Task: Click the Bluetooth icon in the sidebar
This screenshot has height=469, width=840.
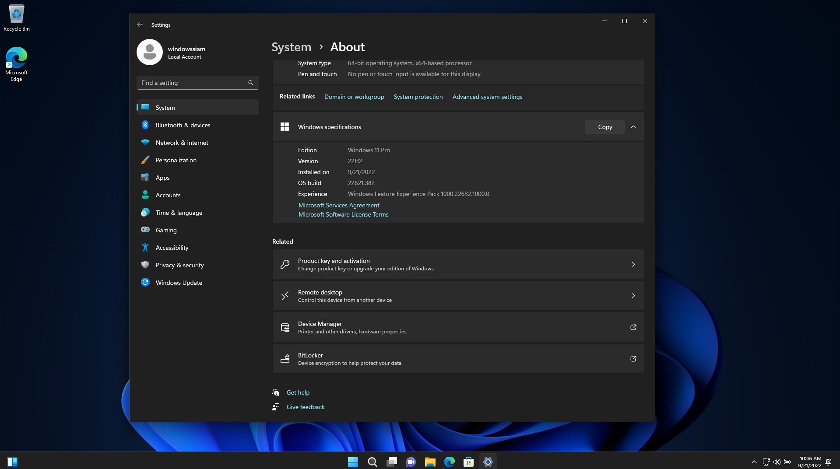Action: (x=145, y=125)
